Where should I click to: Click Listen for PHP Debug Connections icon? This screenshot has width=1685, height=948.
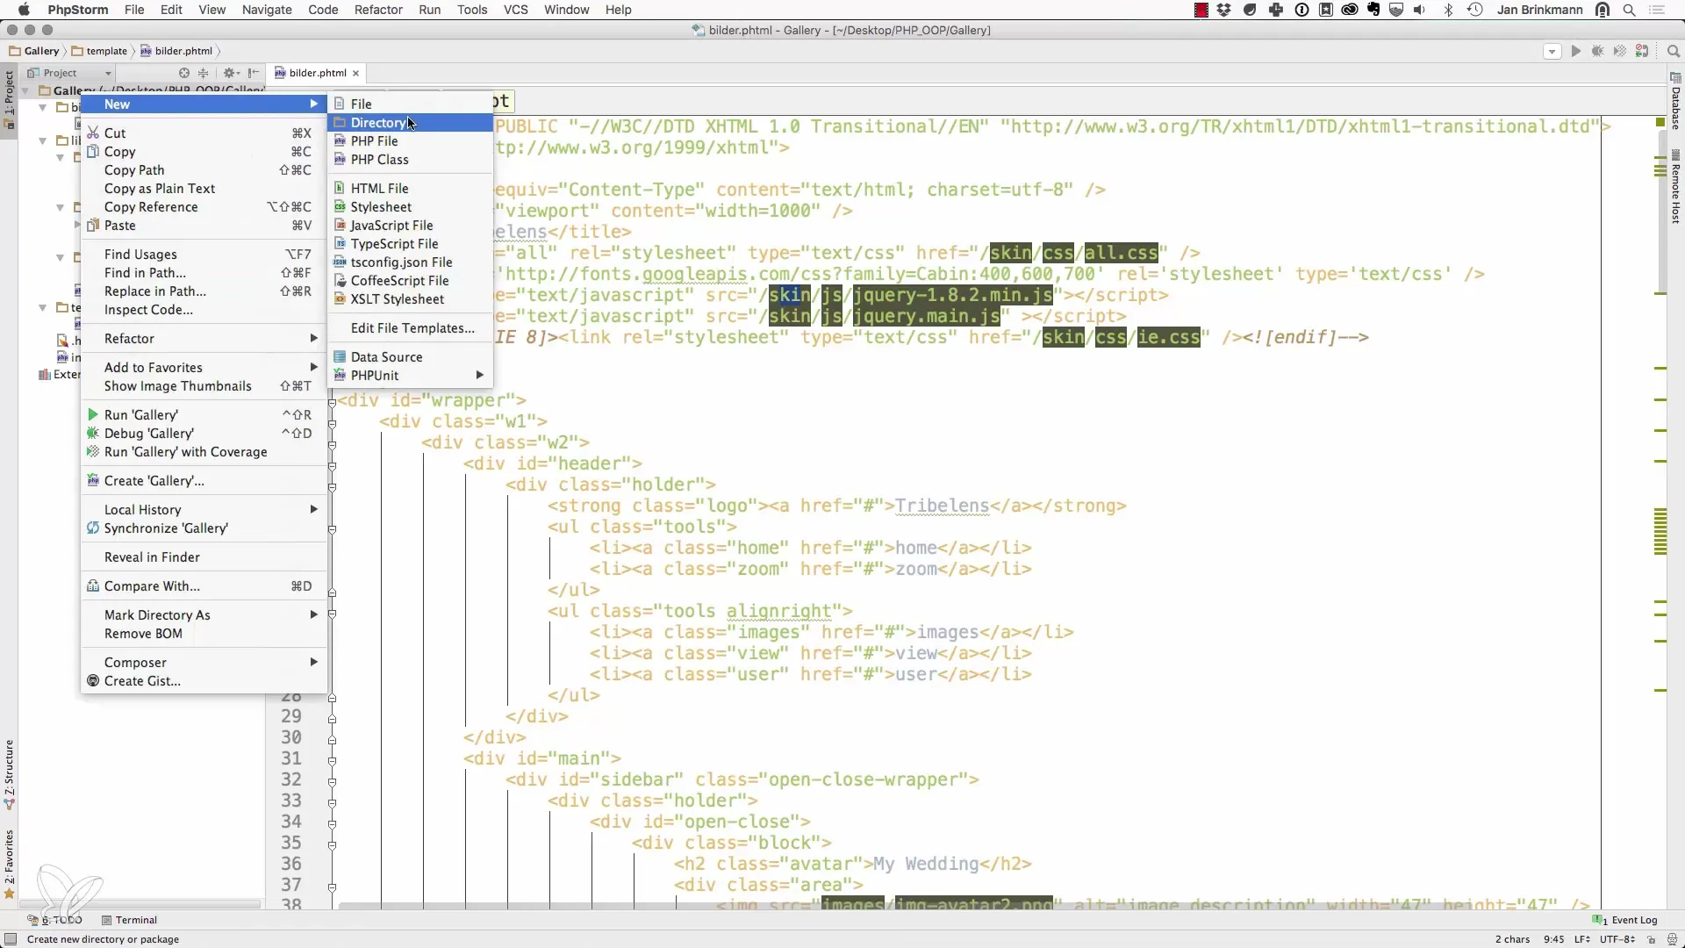click(x=1642, y=52)
